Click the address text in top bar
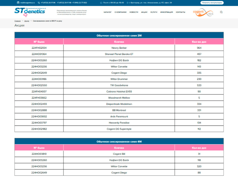Image resolution: width=238 pixels, height=177 pixels. point(150,3)
